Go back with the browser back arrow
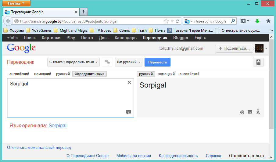 pos(8,21)
